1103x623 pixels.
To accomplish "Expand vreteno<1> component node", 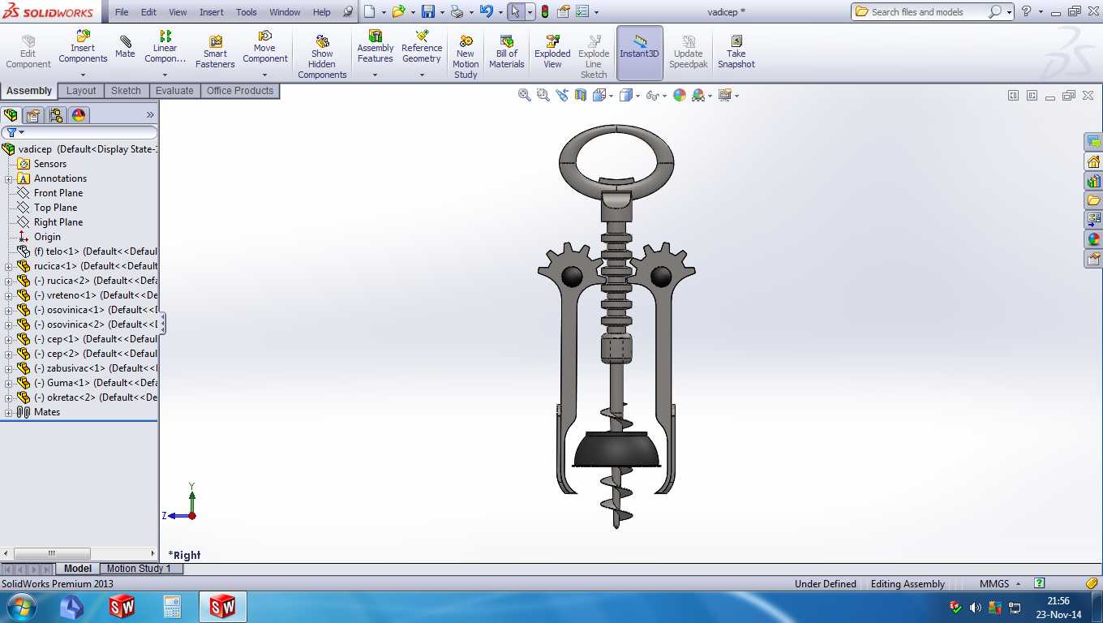I will pyautogui.click(x=9, y=295).
